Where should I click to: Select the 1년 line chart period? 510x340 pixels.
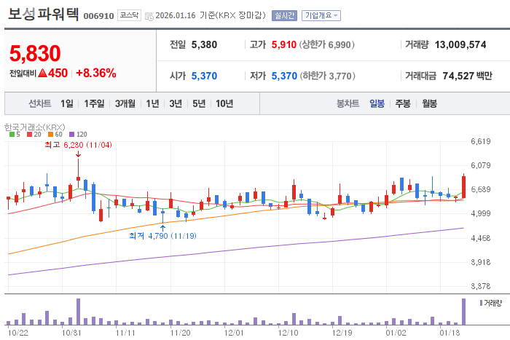[152, 103]
